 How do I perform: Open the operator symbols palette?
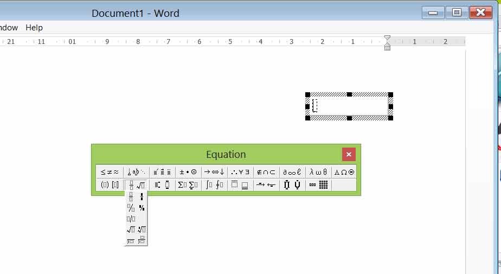click(188, 172)
